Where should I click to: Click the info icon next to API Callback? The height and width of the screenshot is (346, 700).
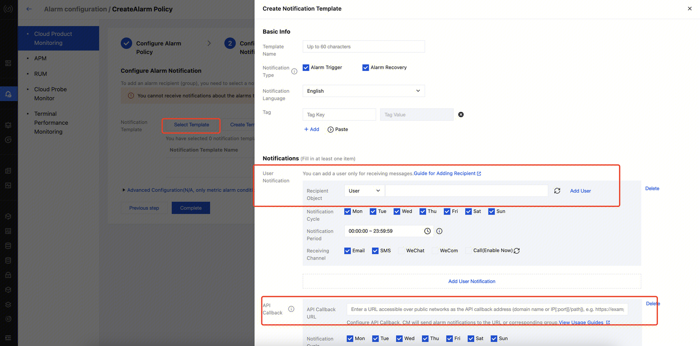[x=291, y=309]
